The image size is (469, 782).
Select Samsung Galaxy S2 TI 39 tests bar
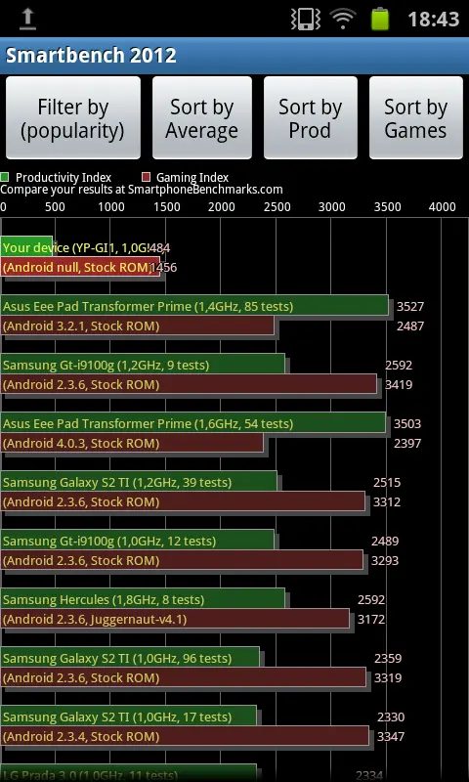[x=139, y=481]
